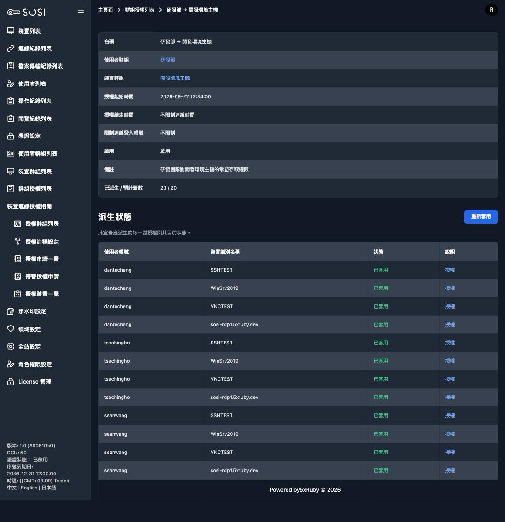Click the 重新套用 button
Screen dimensions: 505x522
pos(481,217)
